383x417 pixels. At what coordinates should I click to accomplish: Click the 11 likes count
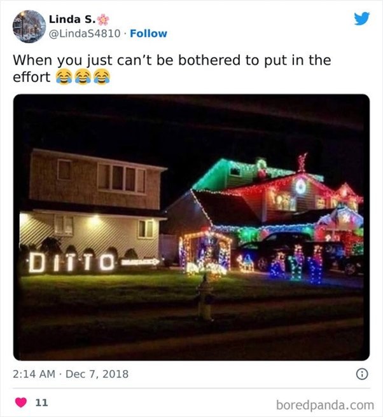[41, 402]
